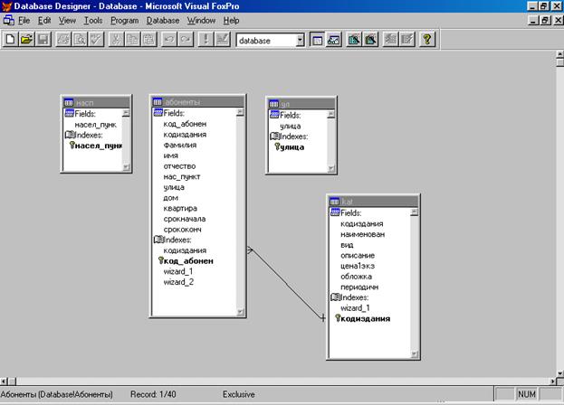The height and width of the screenshot is (405, 564).
Task: Select the фамилия field in абоненты
Action: 179,145
